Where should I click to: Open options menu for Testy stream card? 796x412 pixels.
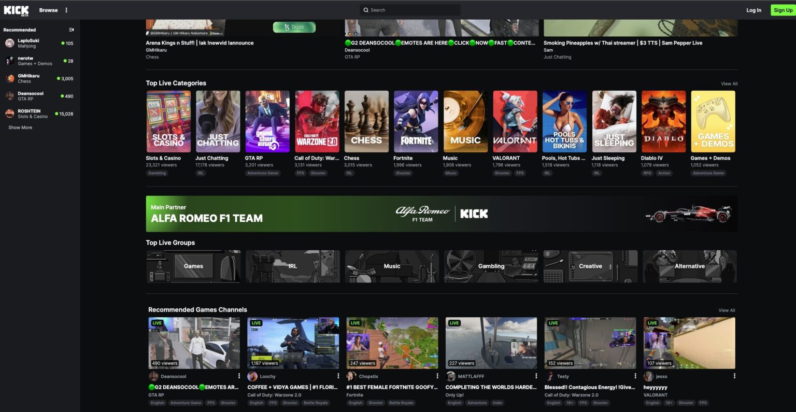coord(635,376)
